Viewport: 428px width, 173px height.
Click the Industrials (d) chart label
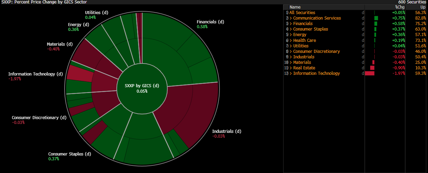coord(227,131)
